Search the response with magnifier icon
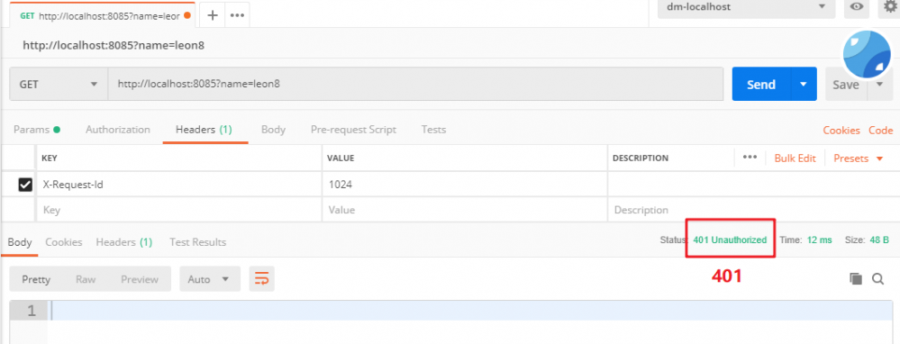900x344 pixels. [877, 278]
